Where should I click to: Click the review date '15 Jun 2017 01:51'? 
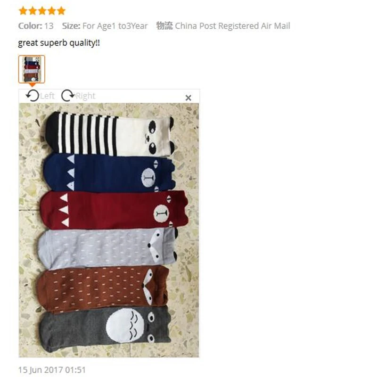coord(52,370)
